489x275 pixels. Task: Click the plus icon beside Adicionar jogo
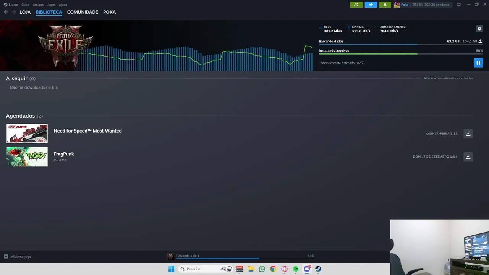pyautogui.click(x=6, y=257)
